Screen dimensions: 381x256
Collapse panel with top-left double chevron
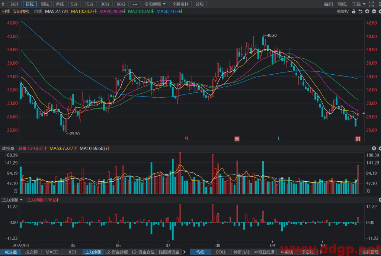3,4
